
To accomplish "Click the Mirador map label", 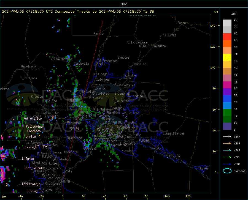I will click(127, 151).
